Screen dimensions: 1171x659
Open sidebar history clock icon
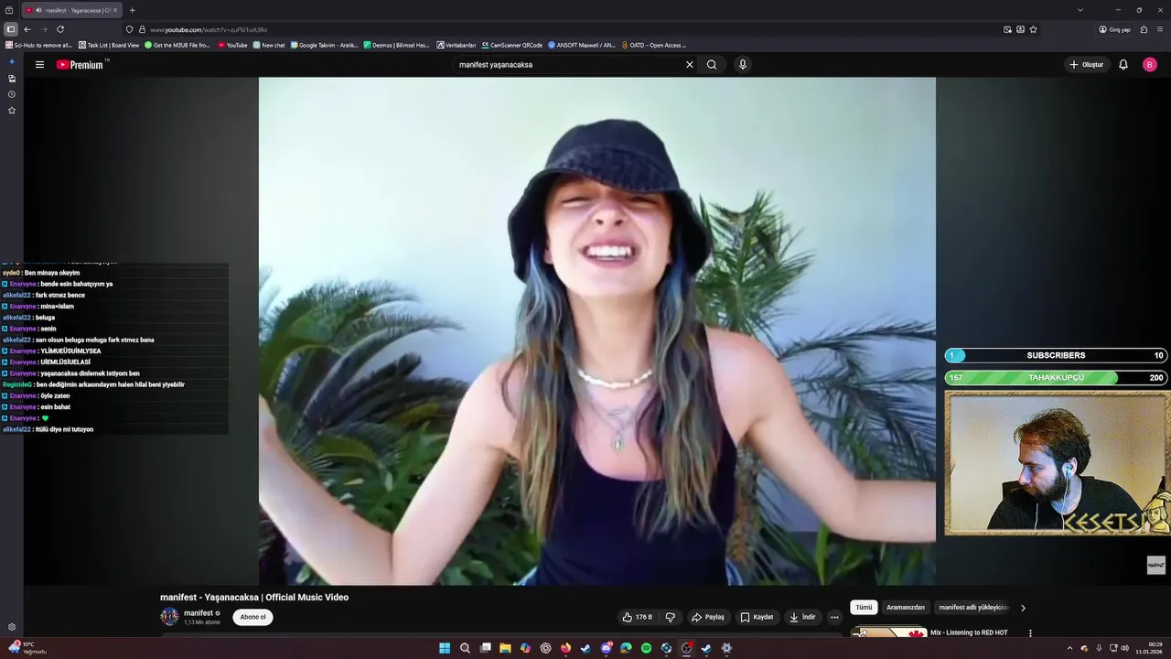(x=12, y=94)
